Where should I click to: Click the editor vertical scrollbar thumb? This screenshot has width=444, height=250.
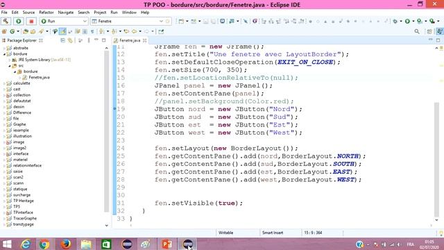pos(436,160)
